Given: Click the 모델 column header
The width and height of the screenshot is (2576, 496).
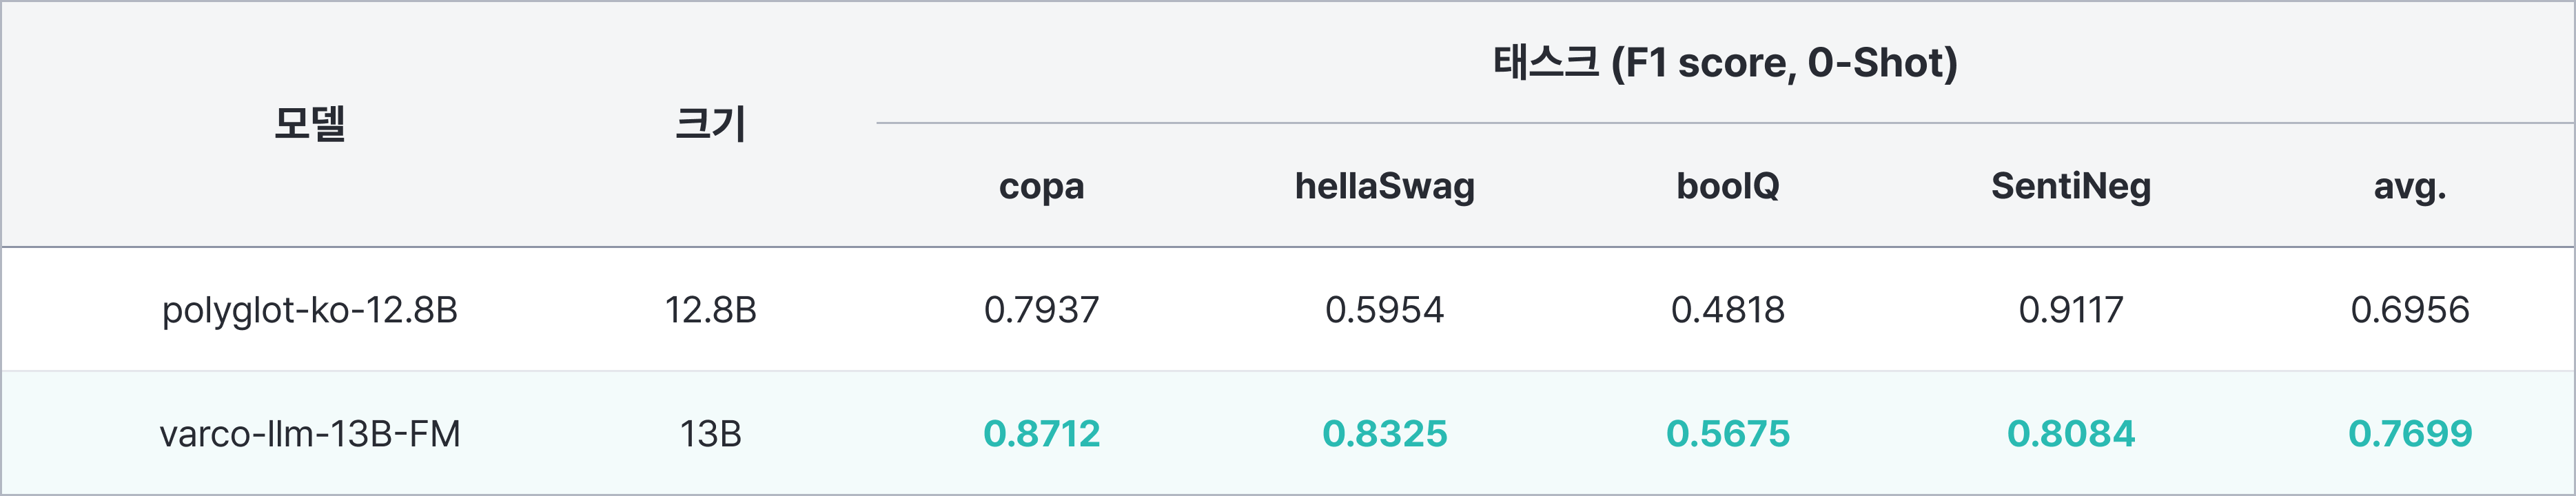Looking at the screenshot, I should click(x=310, y=124).
